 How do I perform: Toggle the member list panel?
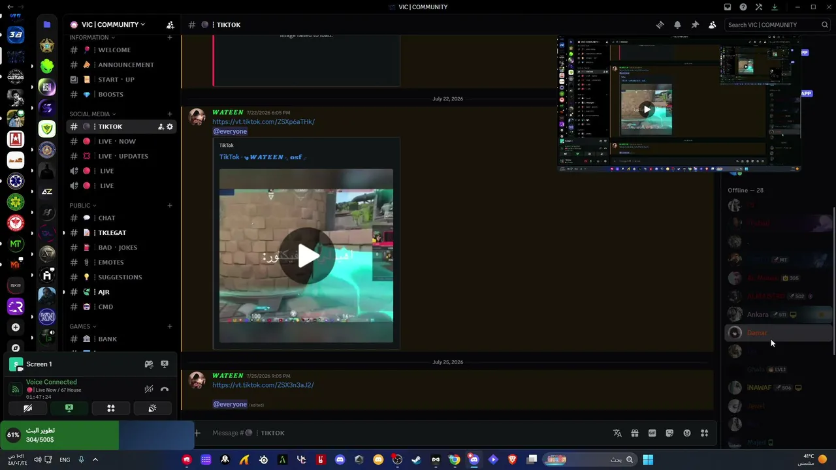click(x=713, y=25)
